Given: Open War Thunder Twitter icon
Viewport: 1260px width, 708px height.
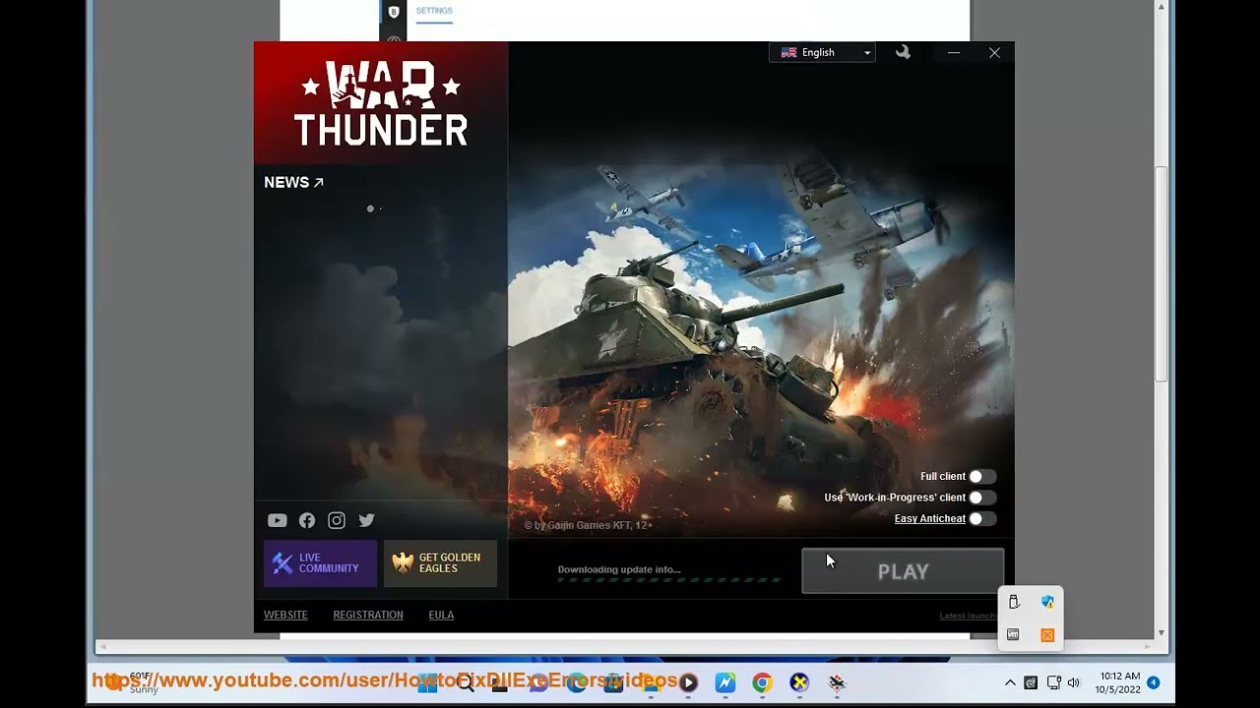Looking at the screenshot, I should click(366, 520).
